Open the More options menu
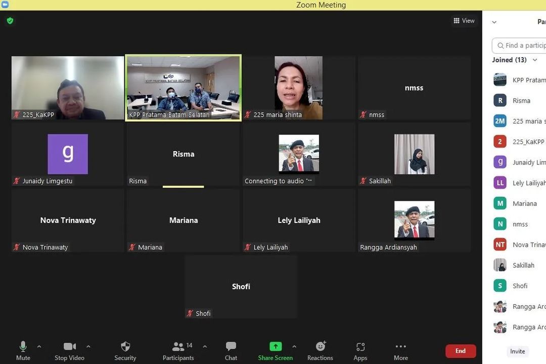Image resolution: width=546 pixels, height=364 pixels. pyautogui.click(x=400, y=350)
